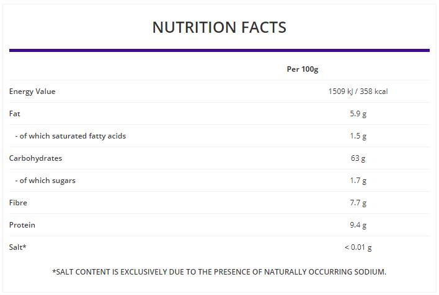This screenshot has height=295, width=439.
Task: Click the Salt* row label
Action: click(x=17, y=247)
